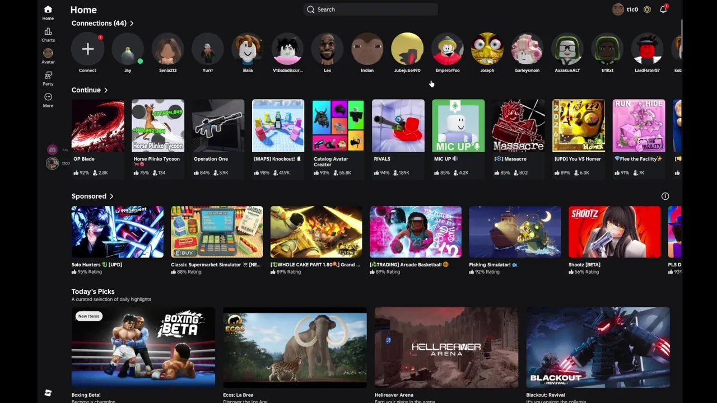Open the OP Blade game thumbnail
Viewport: 717px width, 403px height.
tap(98, 126)
